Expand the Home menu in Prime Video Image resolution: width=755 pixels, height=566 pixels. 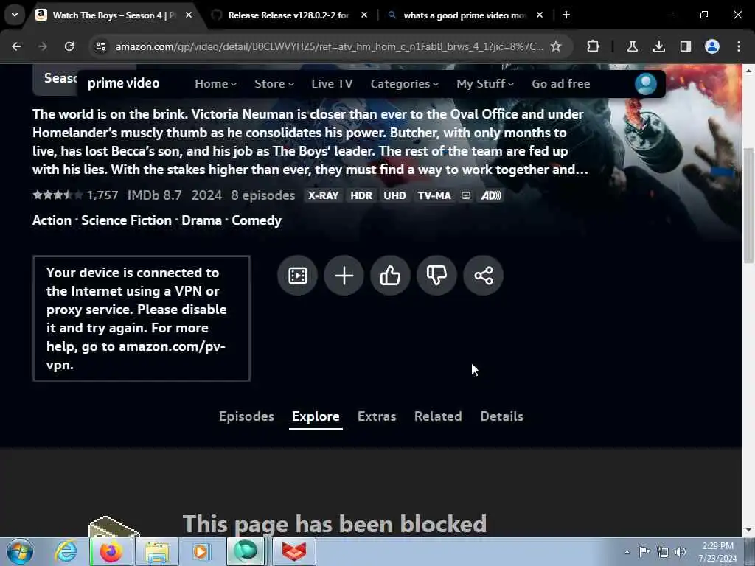[216, 84]
